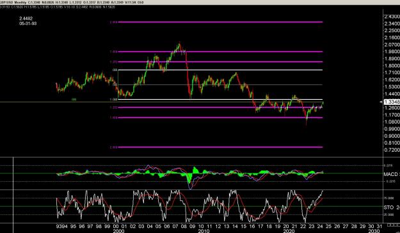The image size is (400, 233).
Task: Click the 2020 year label on time axis
Action: click(x=289, y=231)
